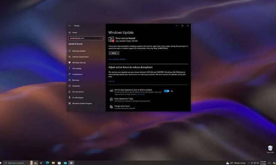Viewport: 276px width, 165px height.
Task: Click the Windows Update sync icon in sidebar
Action: 70,51
